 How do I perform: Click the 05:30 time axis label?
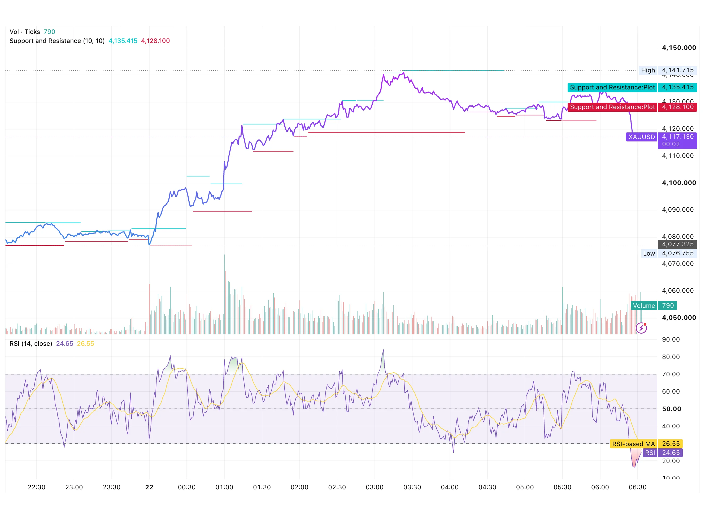[x=562, y=487]
